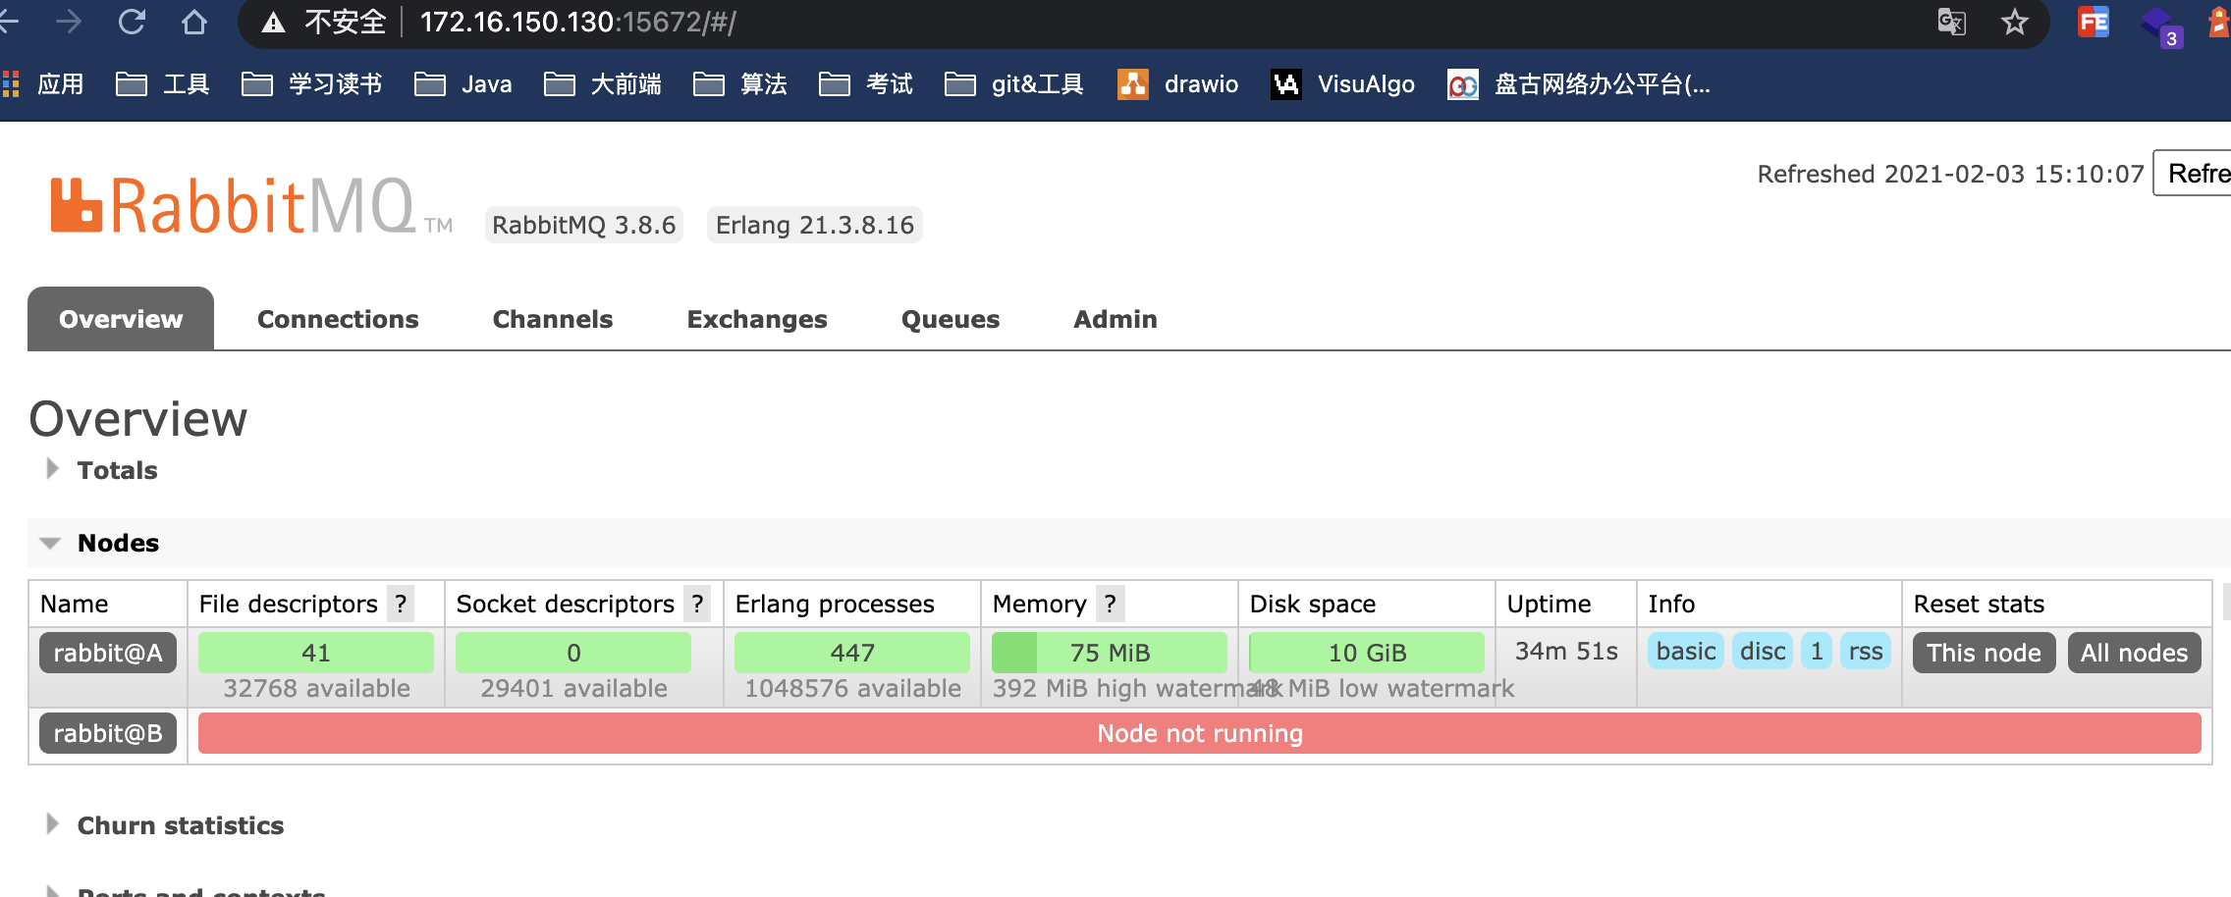Click the Overview page heading
This screenshot has height=897, width=2231.
coord(138,419)
